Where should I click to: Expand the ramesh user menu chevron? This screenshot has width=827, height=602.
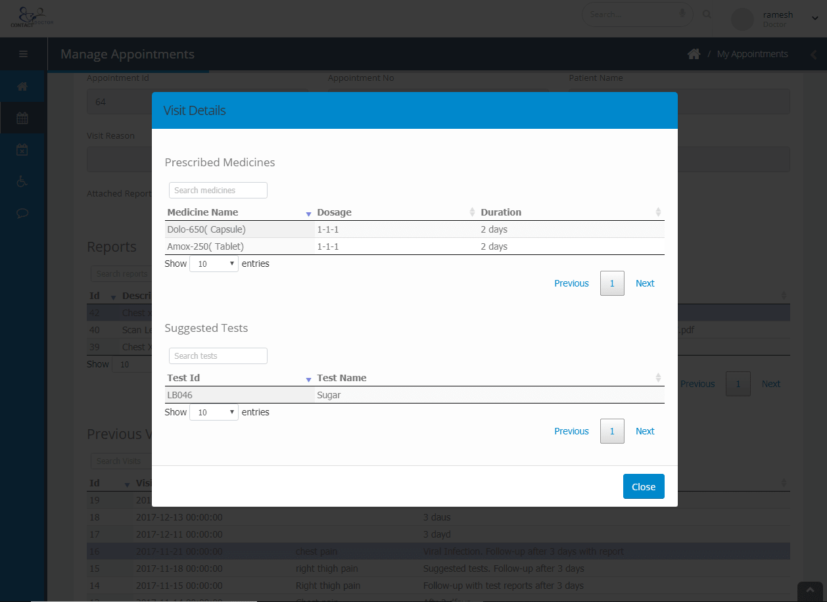point(815,19)
